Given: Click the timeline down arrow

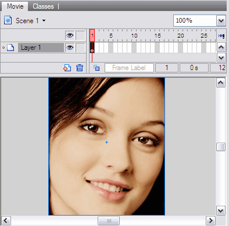Looking at the screenshot, I should point(221,57).
